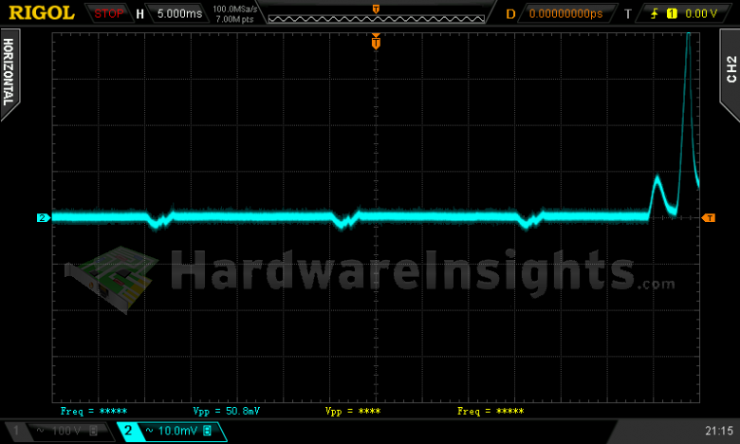Select the 5.000ms horizontal timebase value
The image size is (740, 444).
177,14
